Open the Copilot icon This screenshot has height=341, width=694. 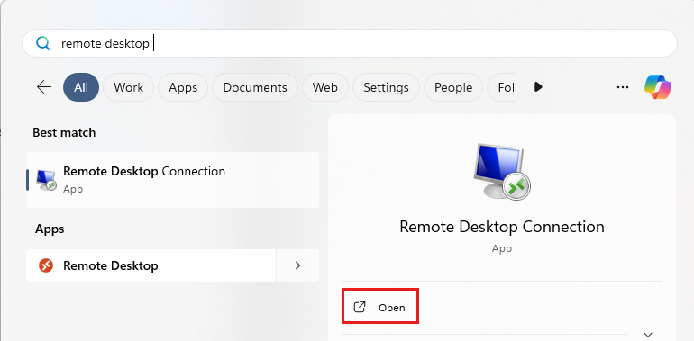(x=658, y=86)
